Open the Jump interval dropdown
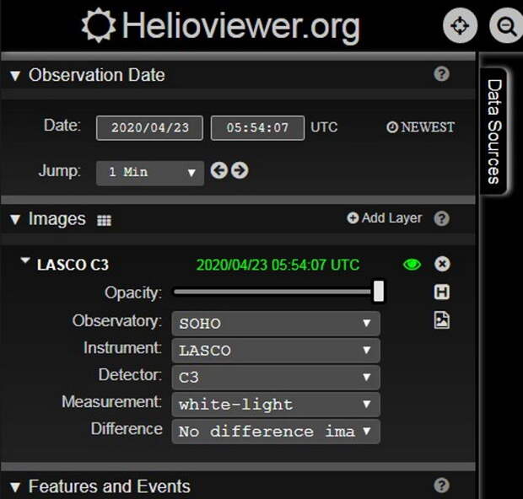The width and height of the screenshot is (523, 499). tap(150, 173)
